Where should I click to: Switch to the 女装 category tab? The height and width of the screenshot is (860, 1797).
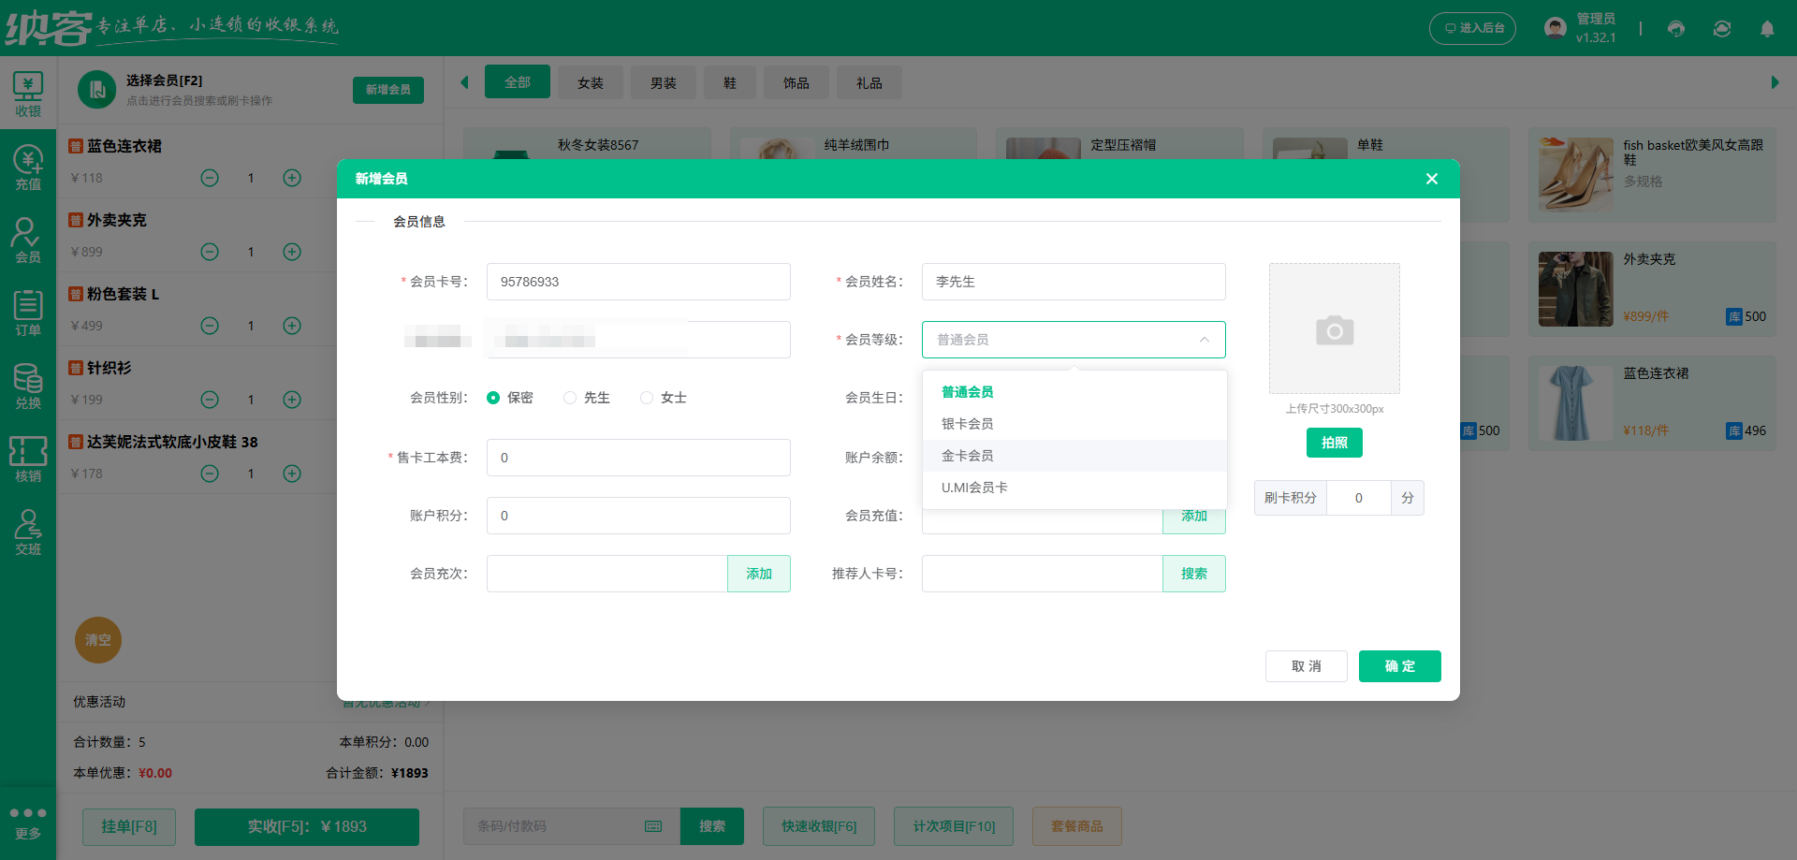click(590, 82)
